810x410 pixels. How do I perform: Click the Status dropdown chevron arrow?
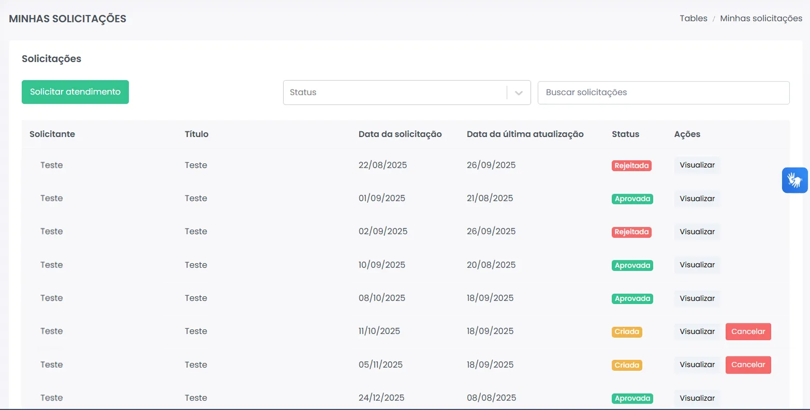[x=518, y=93]
